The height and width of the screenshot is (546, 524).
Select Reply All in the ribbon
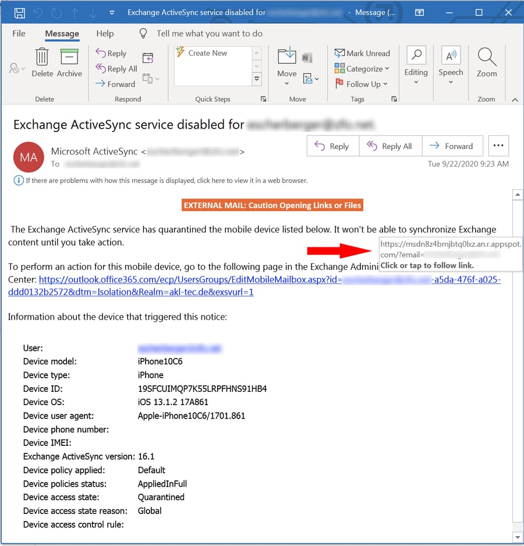point(116,68)
